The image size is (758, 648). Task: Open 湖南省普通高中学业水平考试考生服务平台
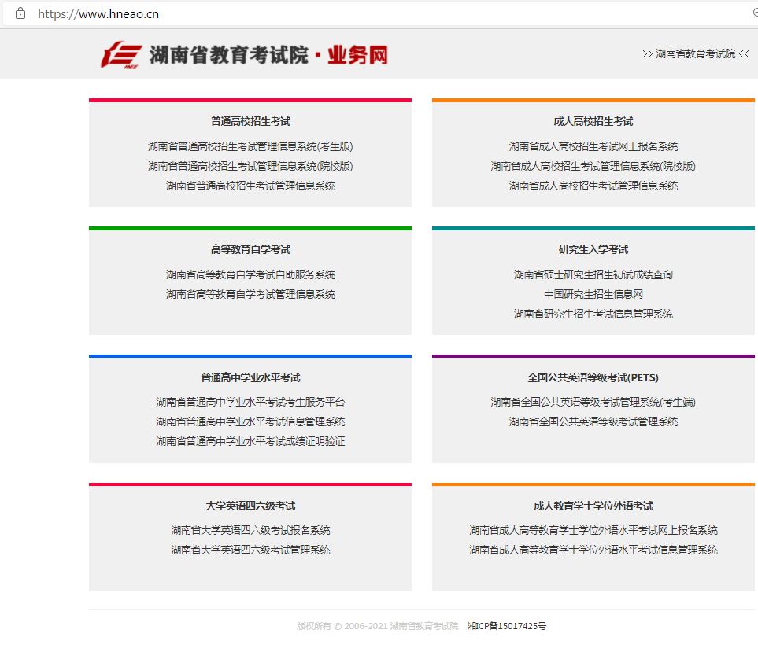[x=250, y=402]
